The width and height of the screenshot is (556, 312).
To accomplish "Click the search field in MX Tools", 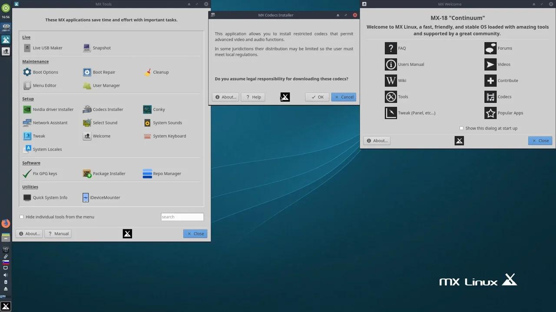I will coord(182,217).
